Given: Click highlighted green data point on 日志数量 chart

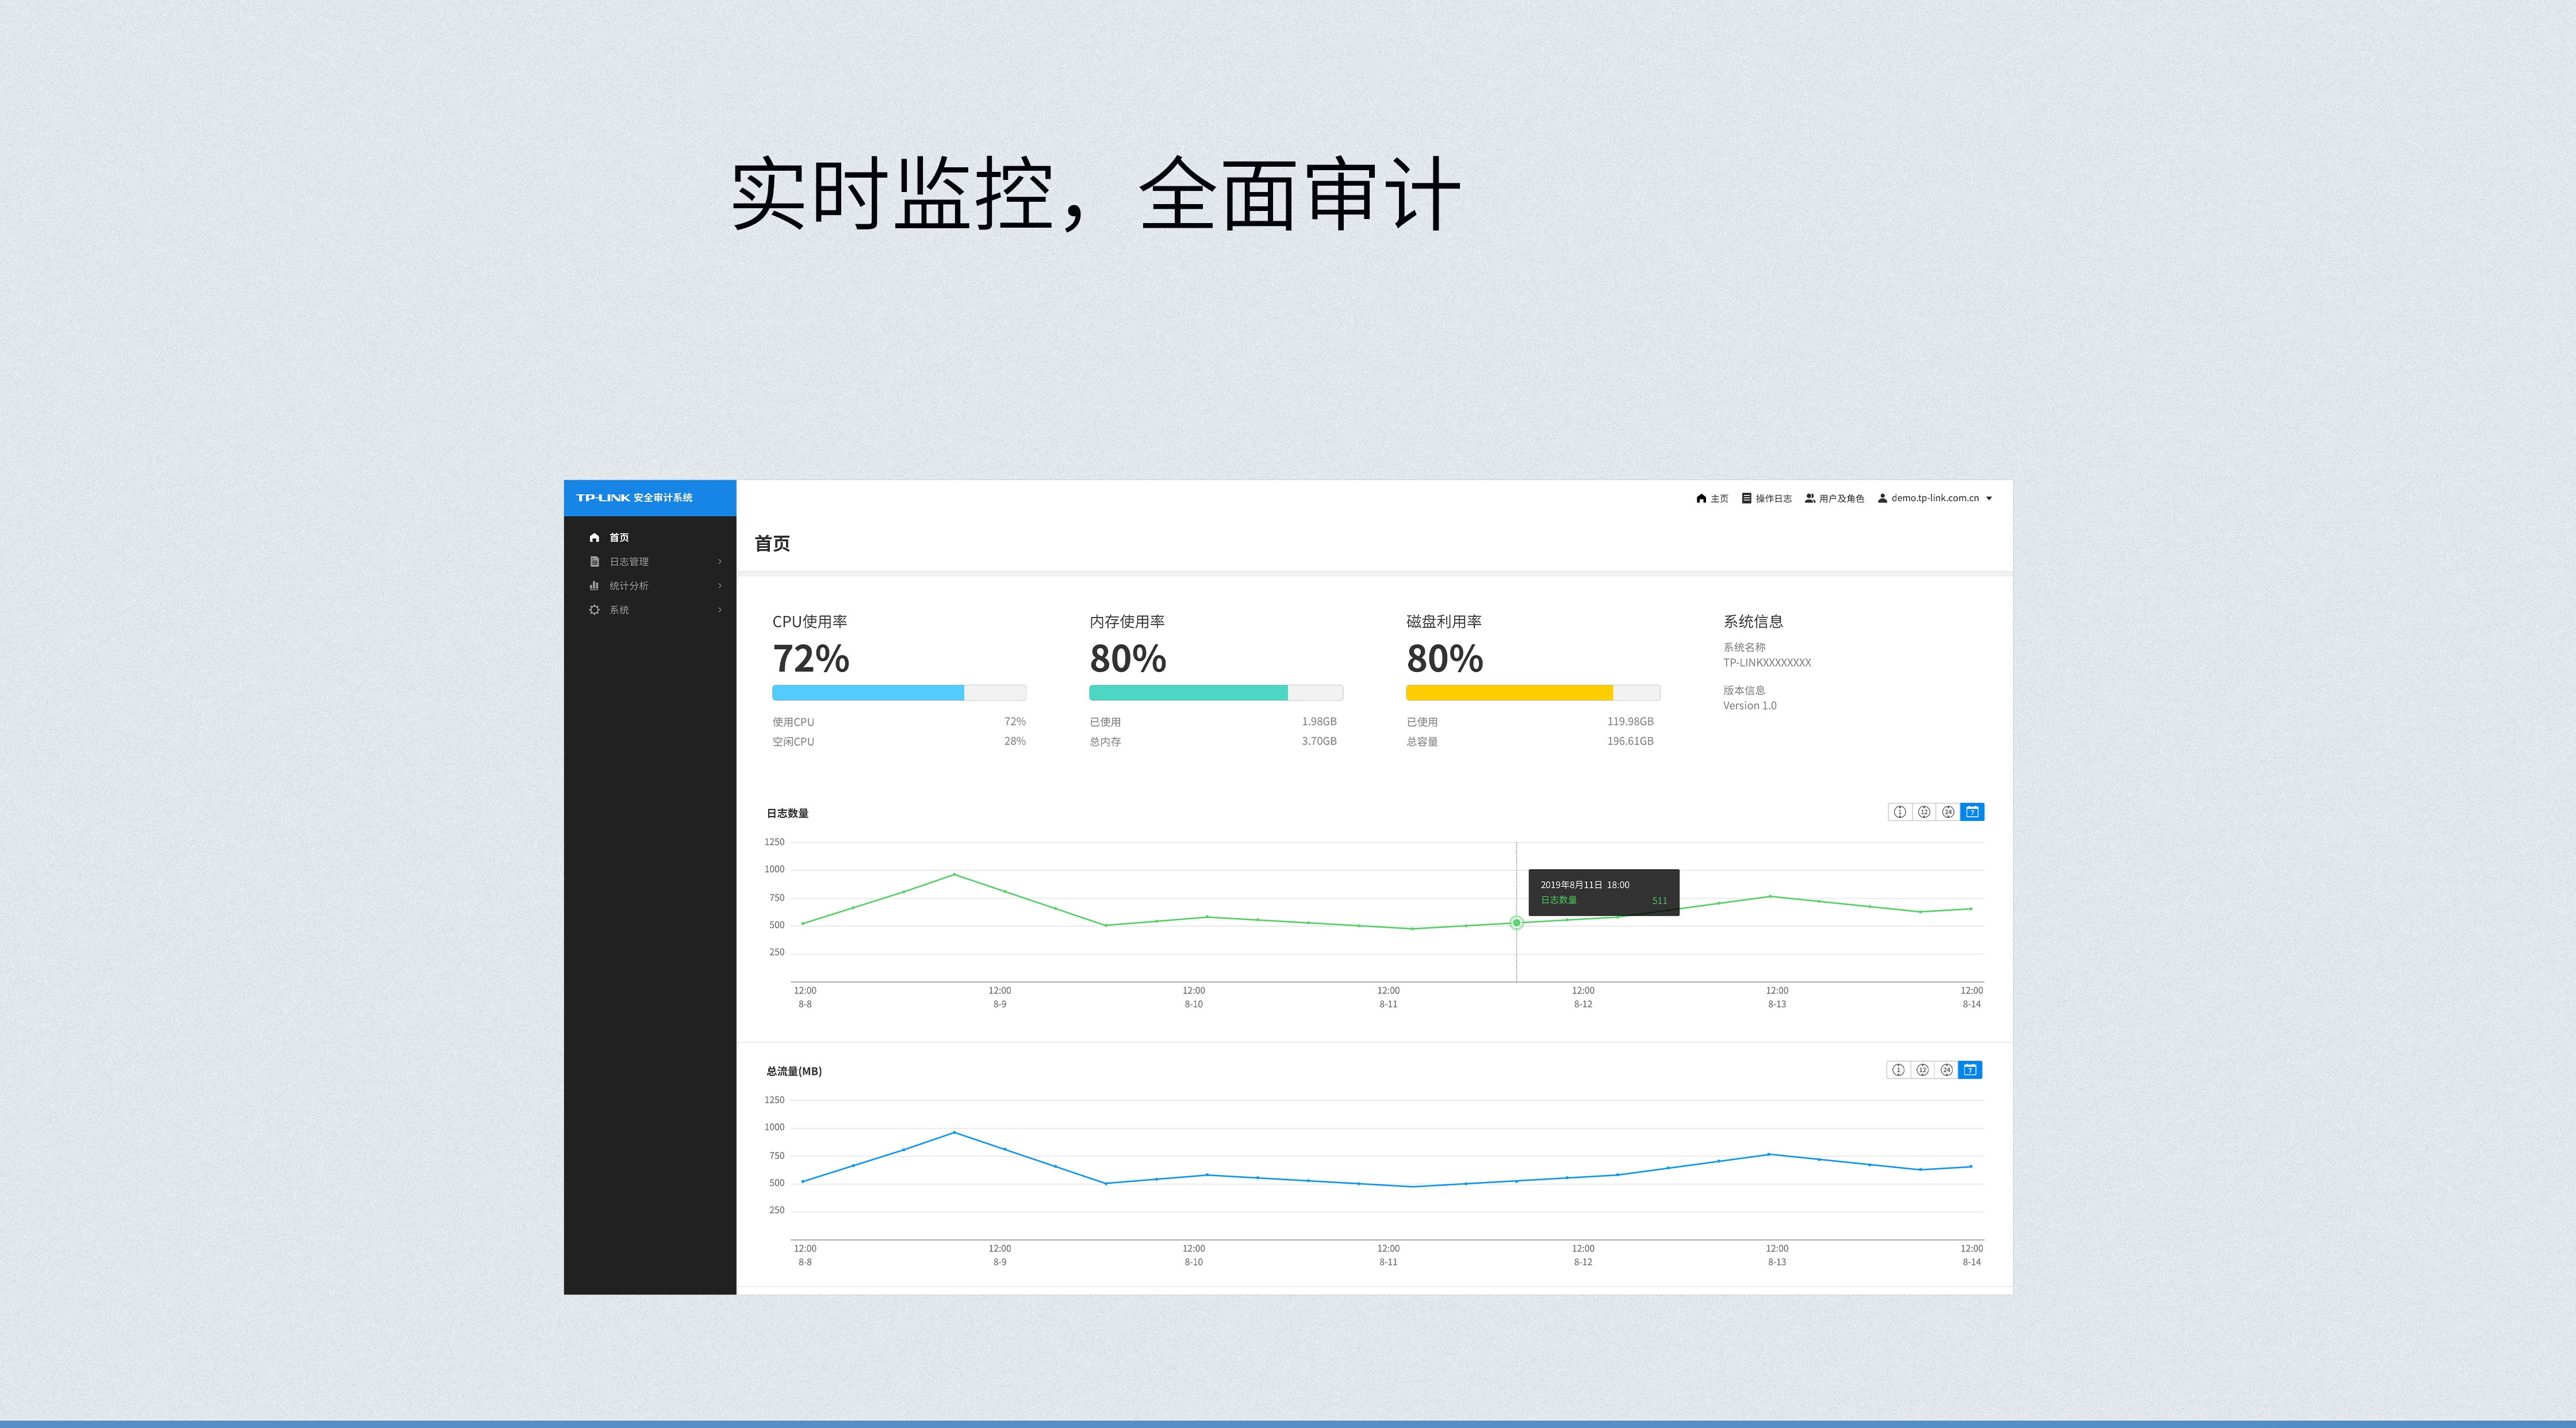Looking at the screenshot, I should 1516,923.
